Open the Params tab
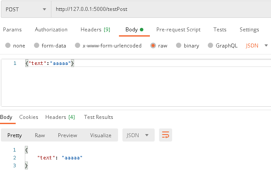The width and height of the screenshot is (271, 172). 12,30
